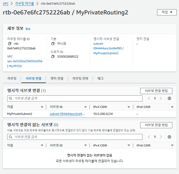Viewport: 179px width, 174px height.
Task: Sort explicit associations by IPv6 CIDR
Action: [172, 107]
